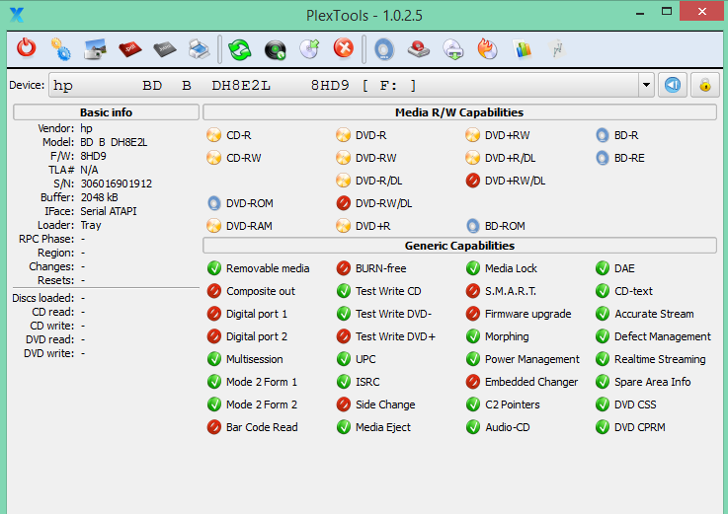Click the DVD+RW/DL red icon
This screenshot has width=728, height=514.
point(472,181)
